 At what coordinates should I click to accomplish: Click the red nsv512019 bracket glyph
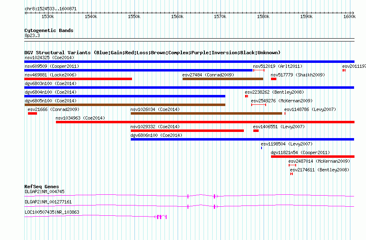point(259,70)
